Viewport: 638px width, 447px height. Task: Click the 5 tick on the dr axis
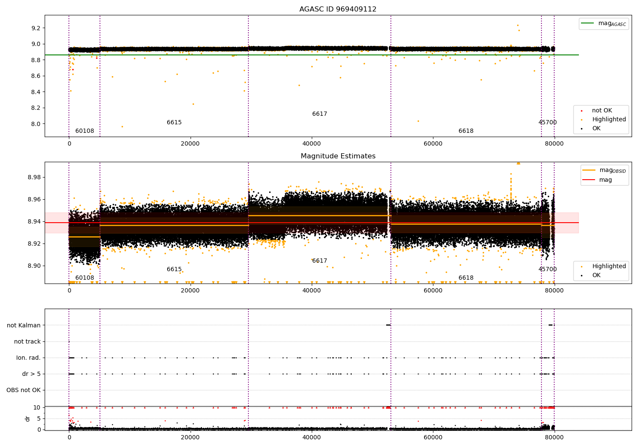click(x=39, y=418)
